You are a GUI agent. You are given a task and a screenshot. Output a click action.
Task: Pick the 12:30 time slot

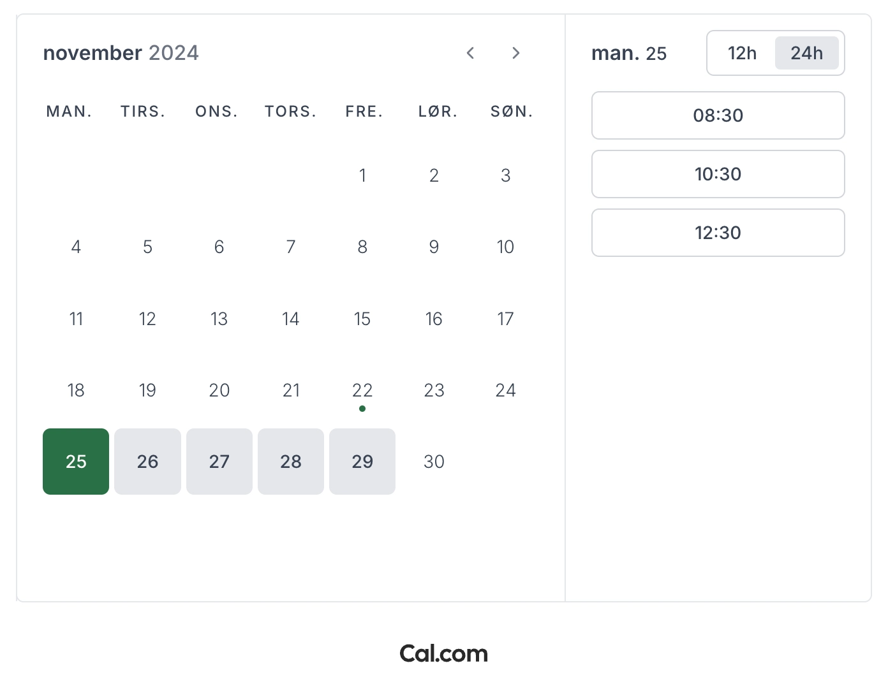[x=718, y=233]
